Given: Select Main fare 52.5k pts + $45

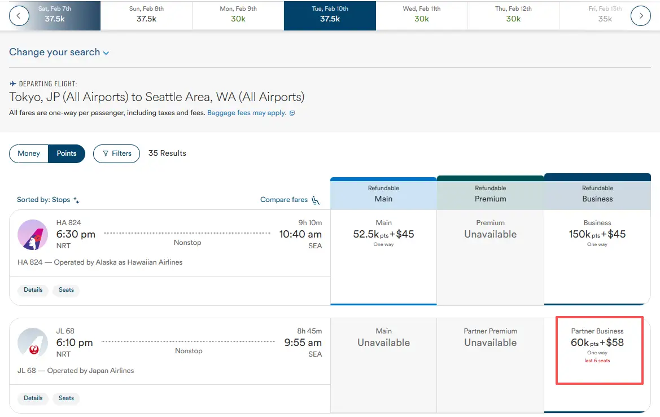Looking at the screenshot, I should (383, 234).
